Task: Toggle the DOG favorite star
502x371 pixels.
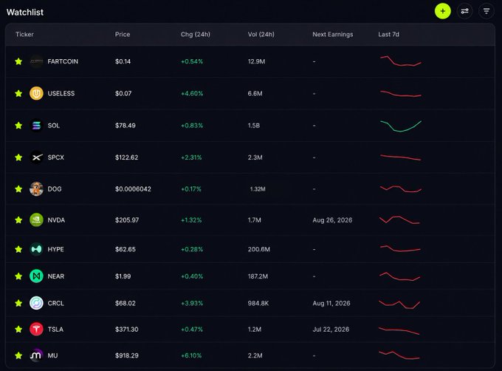Action: click(x=18, y=189)
